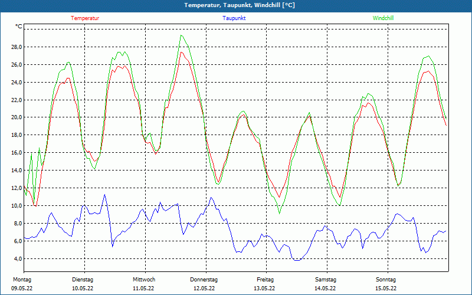Click the blue Taupunkt legend label
The image size is (472, 295).
tap(234, 18)
